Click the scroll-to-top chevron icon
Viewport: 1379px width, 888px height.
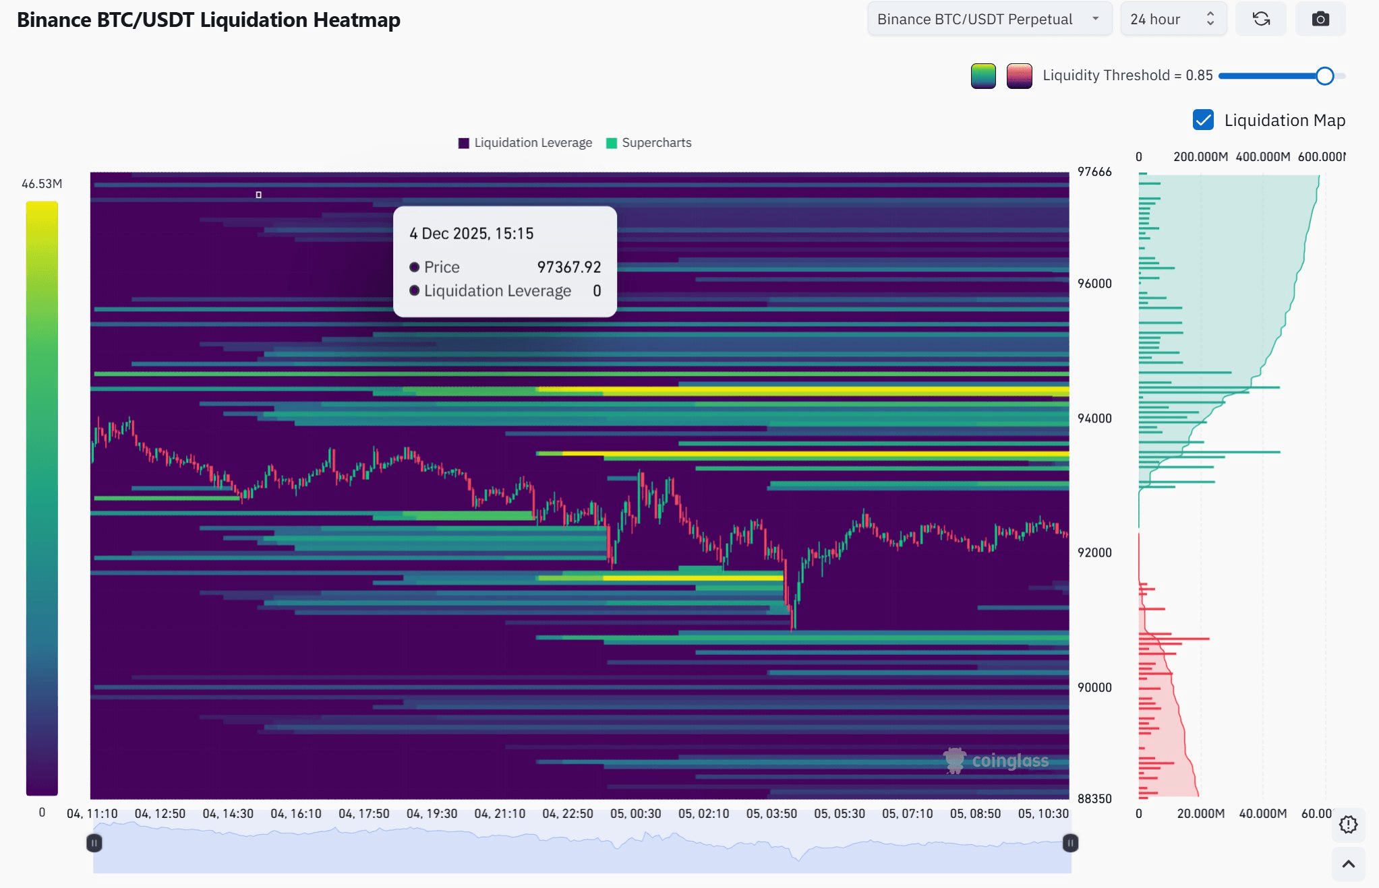(x=1348, y=864)
